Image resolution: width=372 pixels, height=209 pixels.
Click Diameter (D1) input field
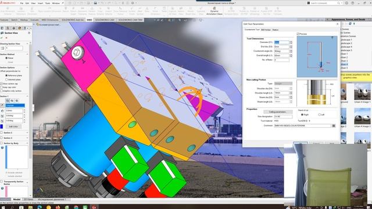[x=282, y=42]
